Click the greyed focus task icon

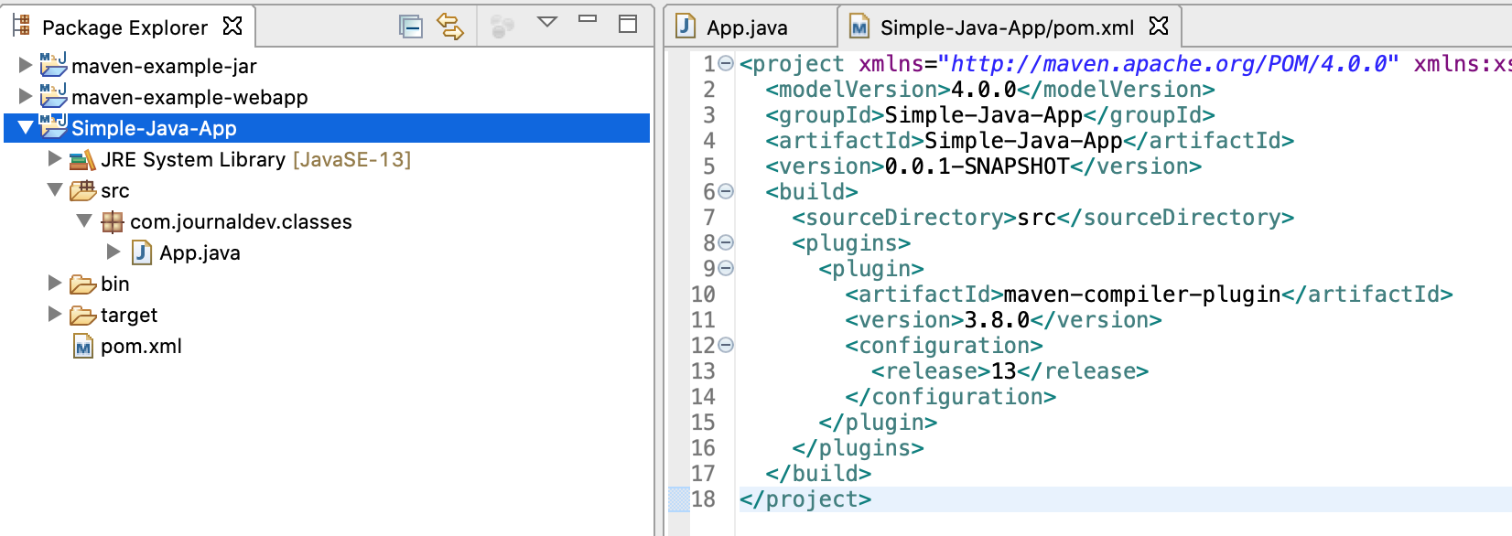pos(502,27)
